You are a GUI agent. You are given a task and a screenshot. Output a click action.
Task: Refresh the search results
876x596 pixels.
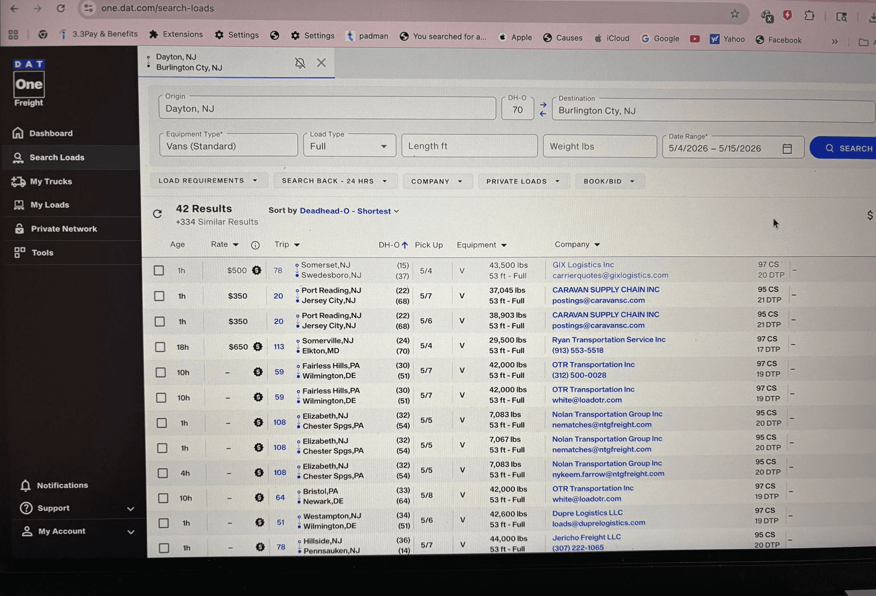158,213
